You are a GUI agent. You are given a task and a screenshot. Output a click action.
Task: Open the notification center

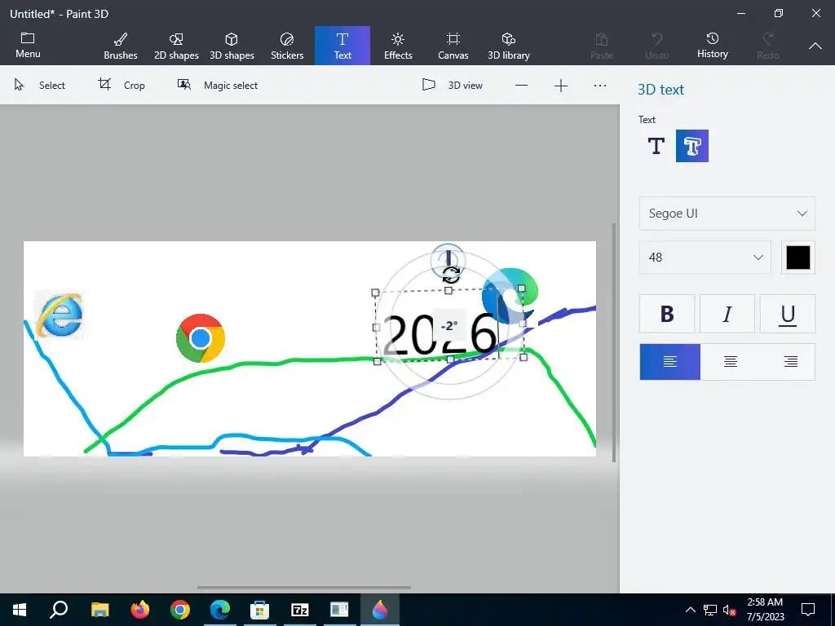point(808,610)
